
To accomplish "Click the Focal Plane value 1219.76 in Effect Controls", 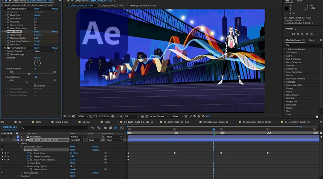I will (38, 35).
